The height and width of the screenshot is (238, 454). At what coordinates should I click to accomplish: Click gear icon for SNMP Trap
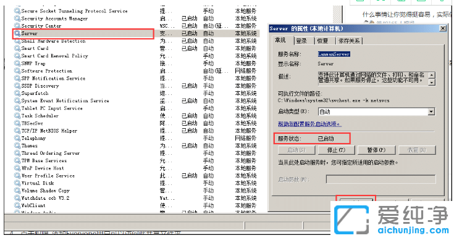click(x=17, y=64)
